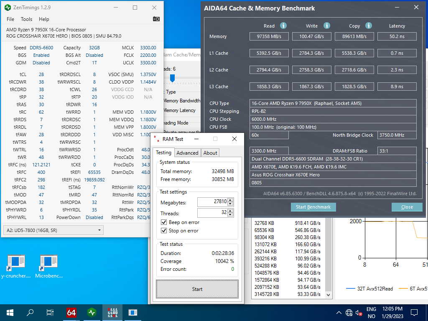The image size is (428, 321).
Task: Switch to AIDA64 taskbar icon
Action: click(x=71, y=313)
